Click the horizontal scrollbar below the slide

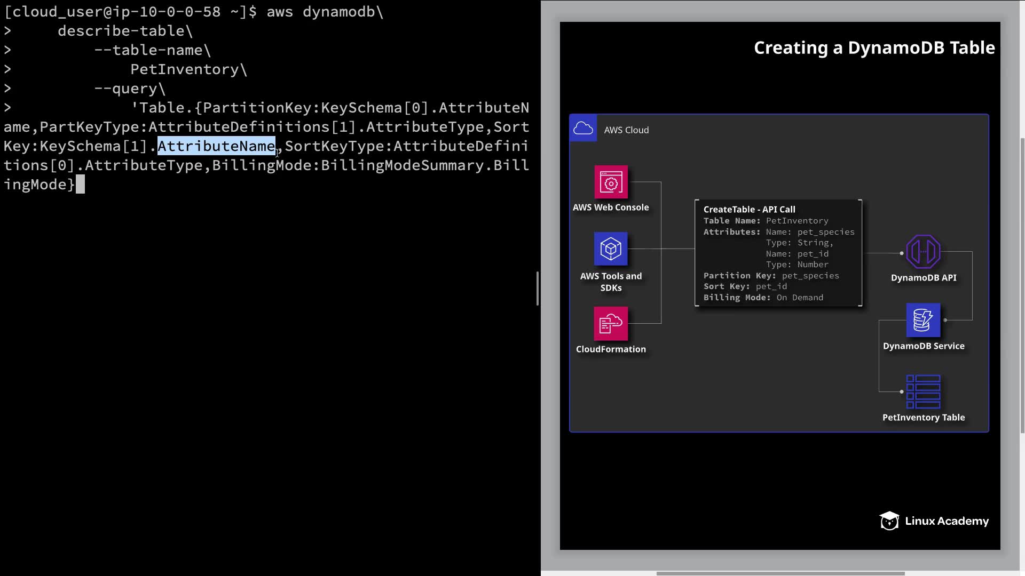point(779,573)
